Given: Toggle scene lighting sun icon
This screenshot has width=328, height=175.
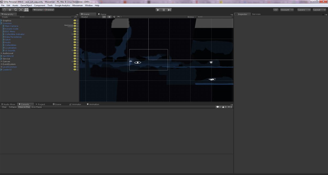Looking at the screenshot, I should (110, 17).
